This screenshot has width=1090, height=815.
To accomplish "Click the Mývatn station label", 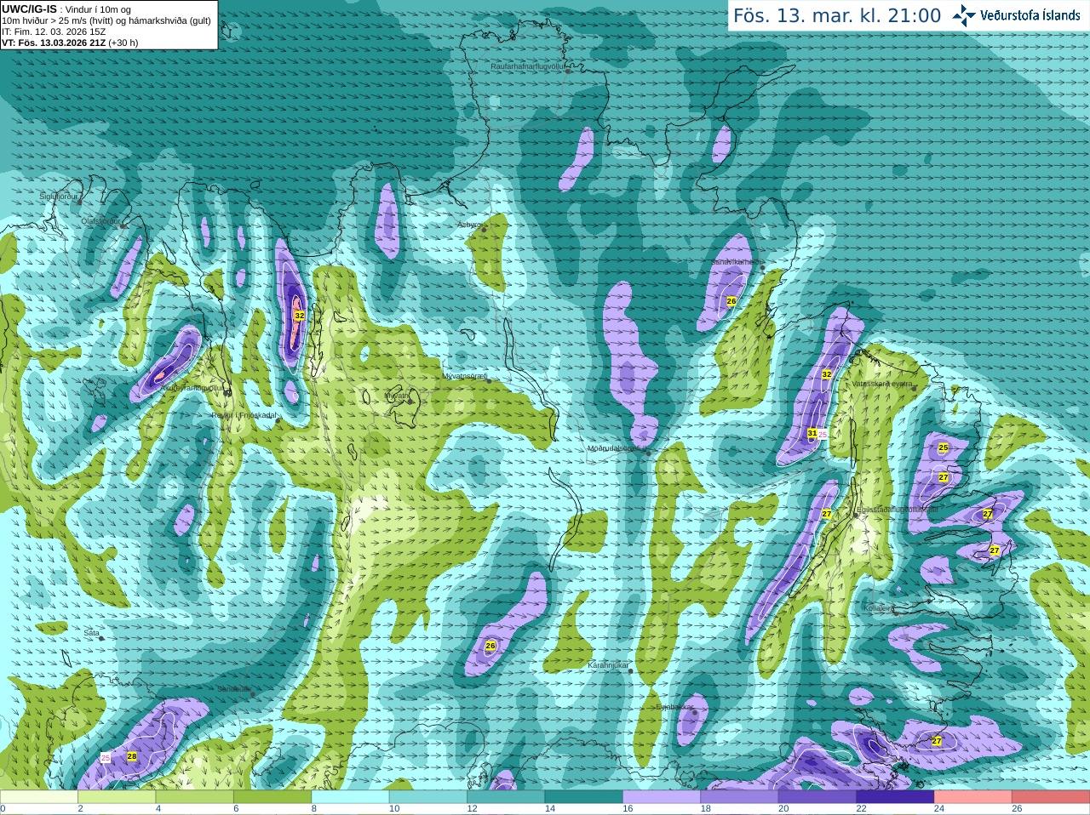I will (397, 396).
